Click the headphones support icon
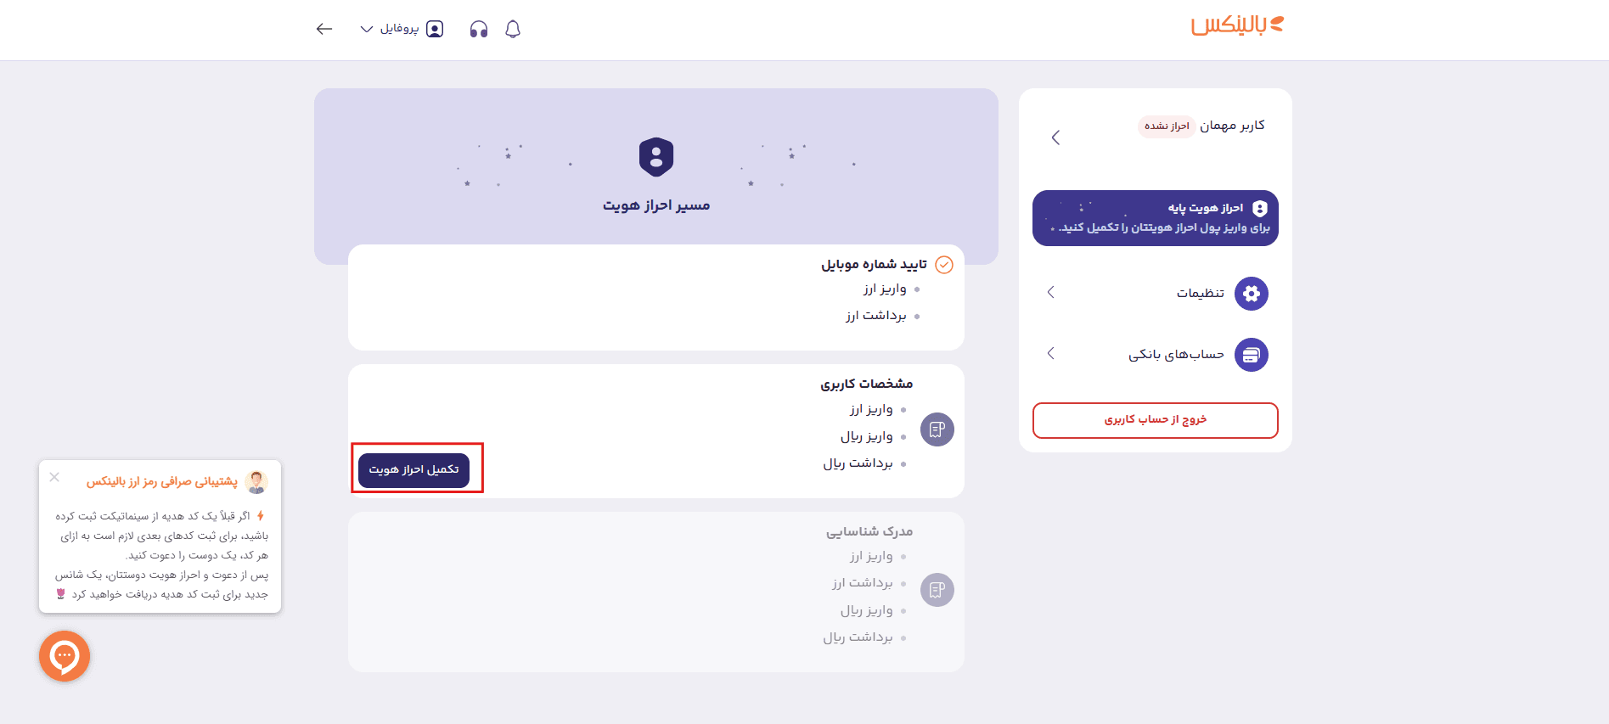1609x724 pixels. tap(477, 28)
